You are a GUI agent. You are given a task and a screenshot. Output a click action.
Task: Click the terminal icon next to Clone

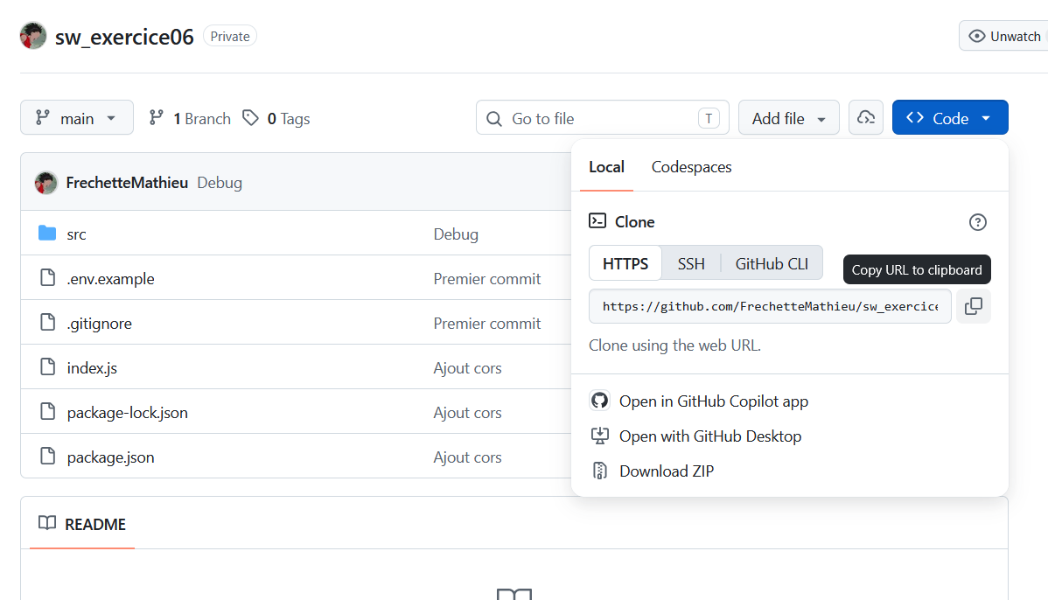[x=597, y=220]
